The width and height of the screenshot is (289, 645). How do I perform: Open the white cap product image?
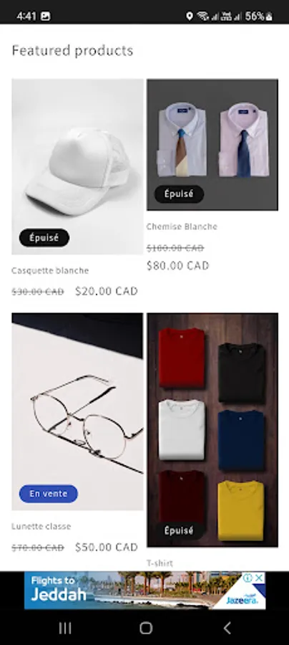pos(77,166)
